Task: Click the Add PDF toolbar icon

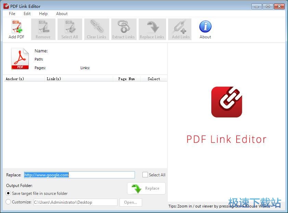Action: [16, 29]
